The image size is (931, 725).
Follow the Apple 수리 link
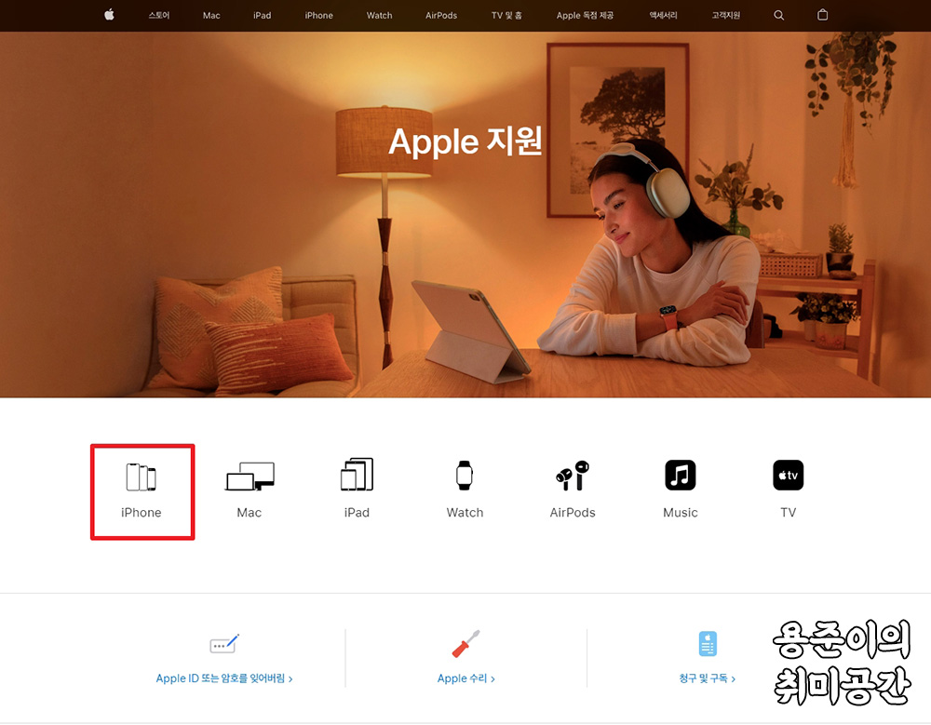pyautogui.click(x=466, y=678)
